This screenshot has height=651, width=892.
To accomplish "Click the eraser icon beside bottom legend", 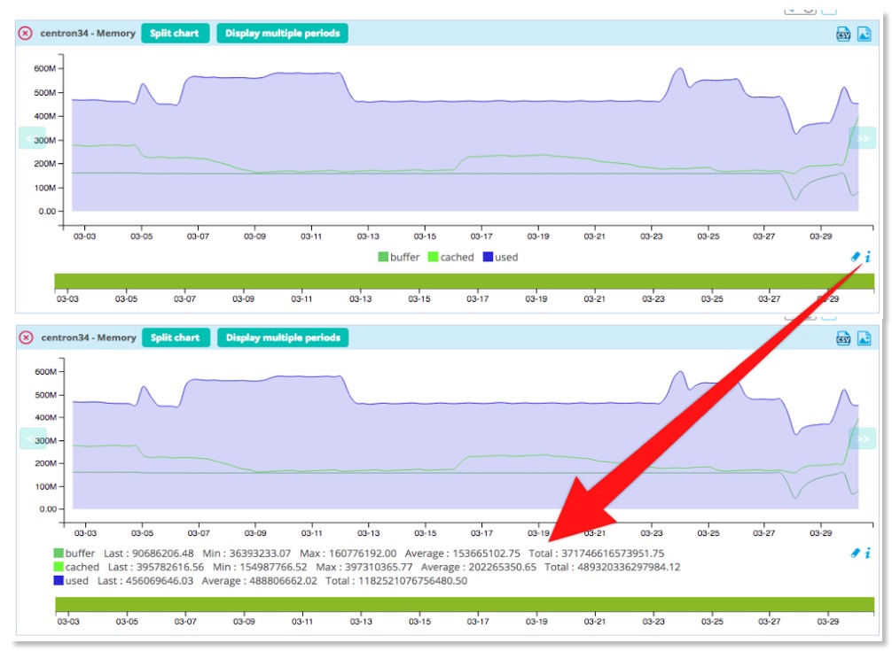I will coord(856,553).
